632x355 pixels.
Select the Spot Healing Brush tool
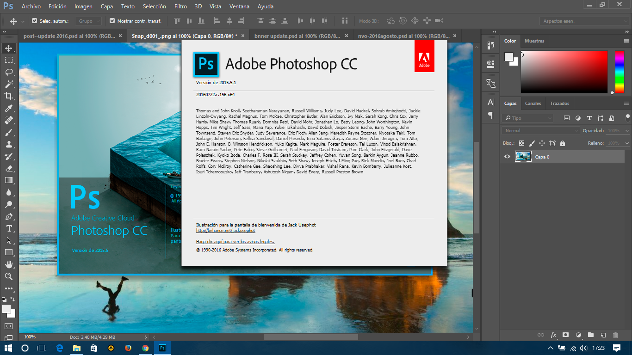(9, 120)
